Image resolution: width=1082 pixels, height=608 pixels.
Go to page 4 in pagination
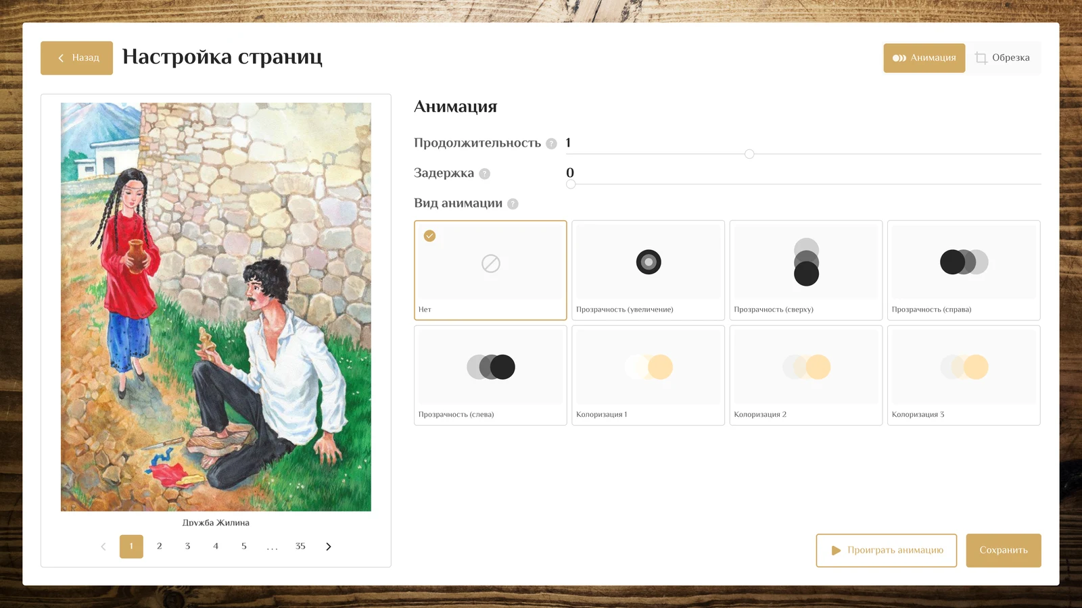pyautogui.click(x=216, y=547)
